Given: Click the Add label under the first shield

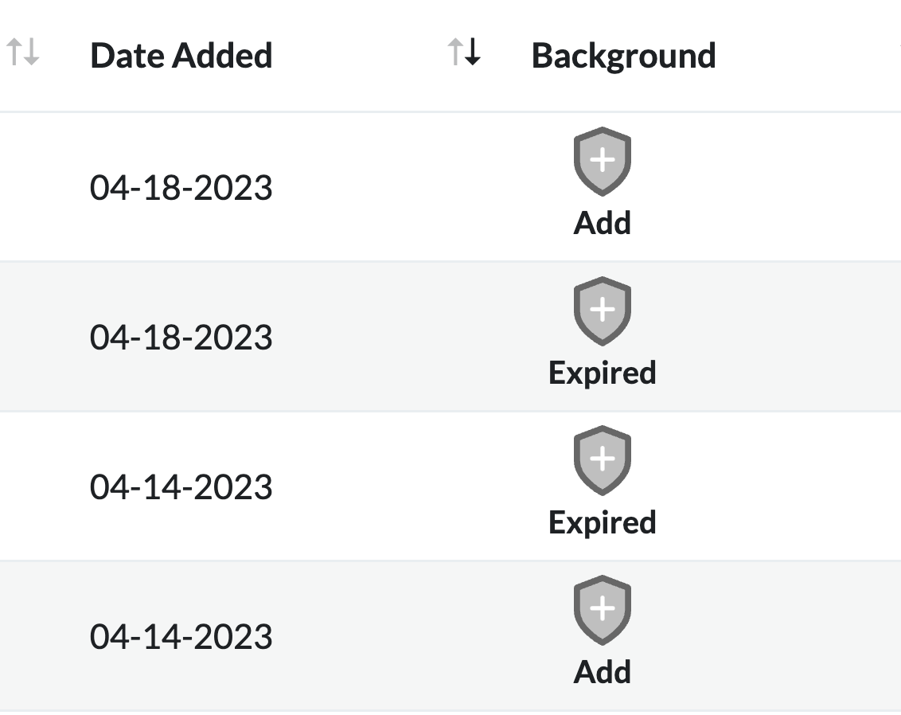Looking at the screenshot, I should click(x=602, y=223).
